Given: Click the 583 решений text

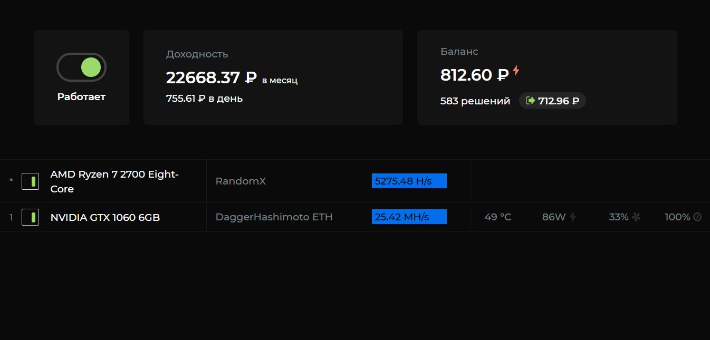Looking at the screenshot, I should click(x=475, y=101).
